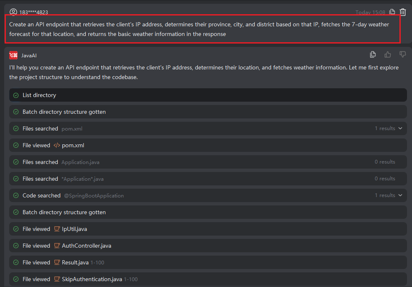The height and width of the screenshot is (287, 412).
Task: Open Result.java file viewed entry
Action: [75, 262]
